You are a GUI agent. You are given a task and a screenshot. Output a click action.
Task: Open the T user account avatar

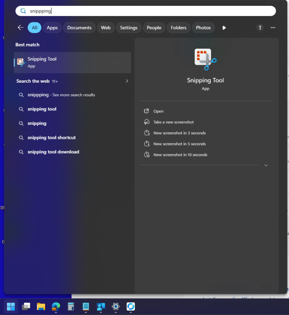point(260,28)
